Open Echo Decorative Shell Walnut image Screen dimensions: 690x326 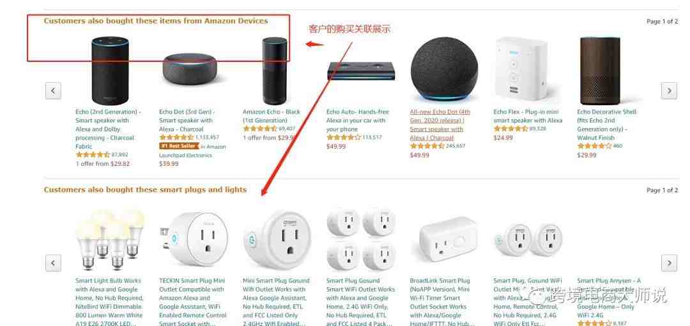(600, 65)
